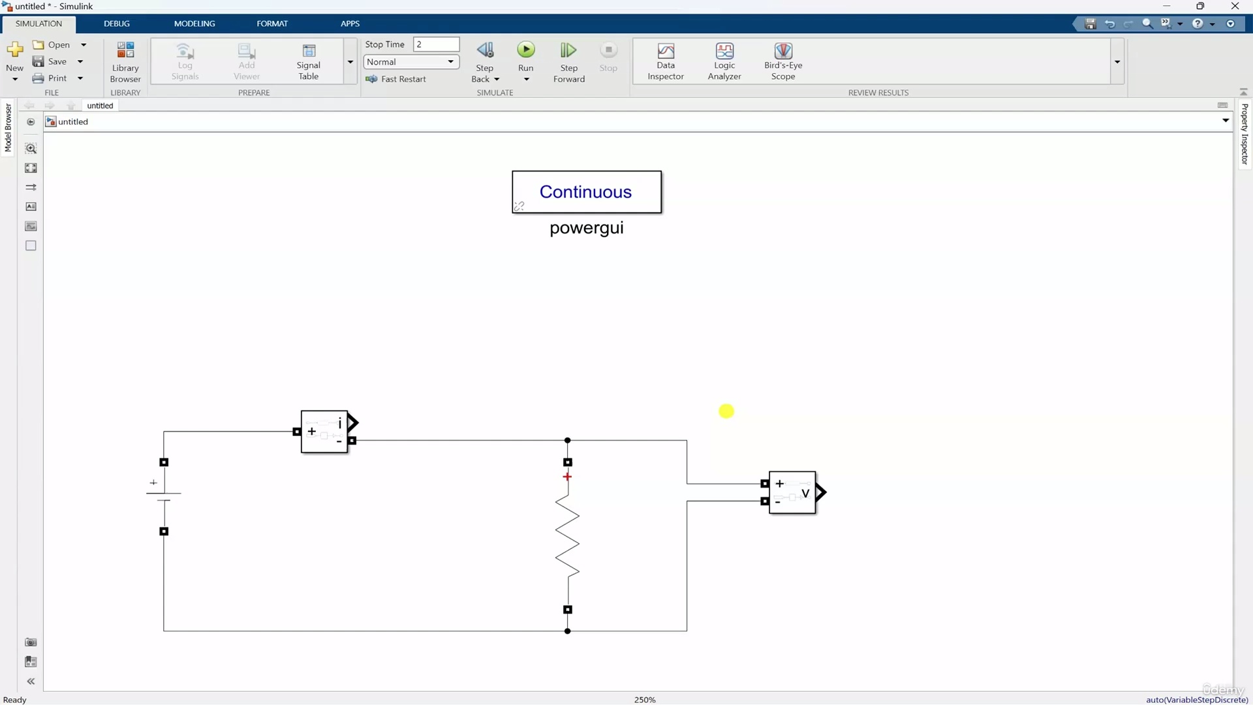Switch to the MODELING tab
1253x705 pixels.
click(194, 23)
